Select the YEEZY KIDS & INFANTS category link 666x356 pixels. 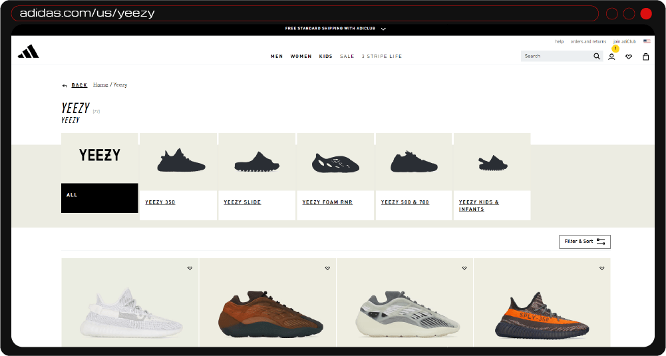[x=478, y=206]
